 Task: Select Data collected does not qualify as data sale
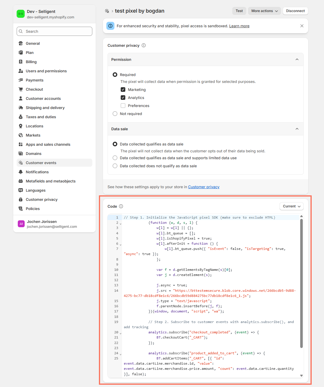[115, 166]
